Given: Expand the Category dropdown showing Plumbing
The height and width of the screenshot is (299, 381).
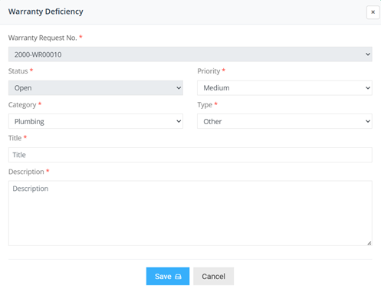Looking at the screenshot, I should click(96, 121).
